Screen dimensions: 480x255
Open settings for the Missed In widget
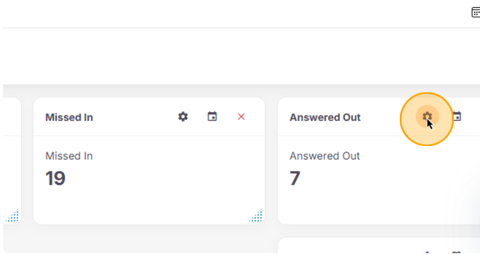tap(183, 117)
